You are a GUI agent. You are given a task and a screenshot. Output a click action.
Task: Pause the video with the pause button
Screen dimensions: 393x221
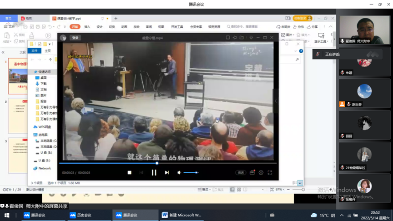pos(154,173)
